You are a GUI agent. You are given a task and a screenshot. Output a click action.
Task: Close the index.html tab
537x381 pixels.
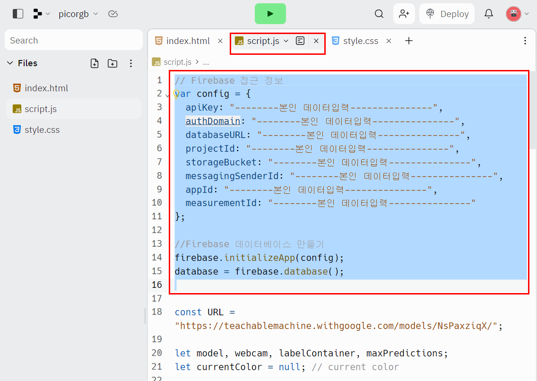pyautogui.click(x=220, y=41)
